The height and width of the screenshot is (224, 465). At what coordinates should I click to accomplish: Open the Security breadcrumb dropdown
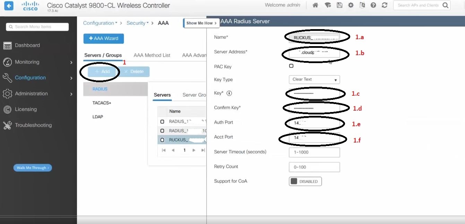[x=137, y=23]
